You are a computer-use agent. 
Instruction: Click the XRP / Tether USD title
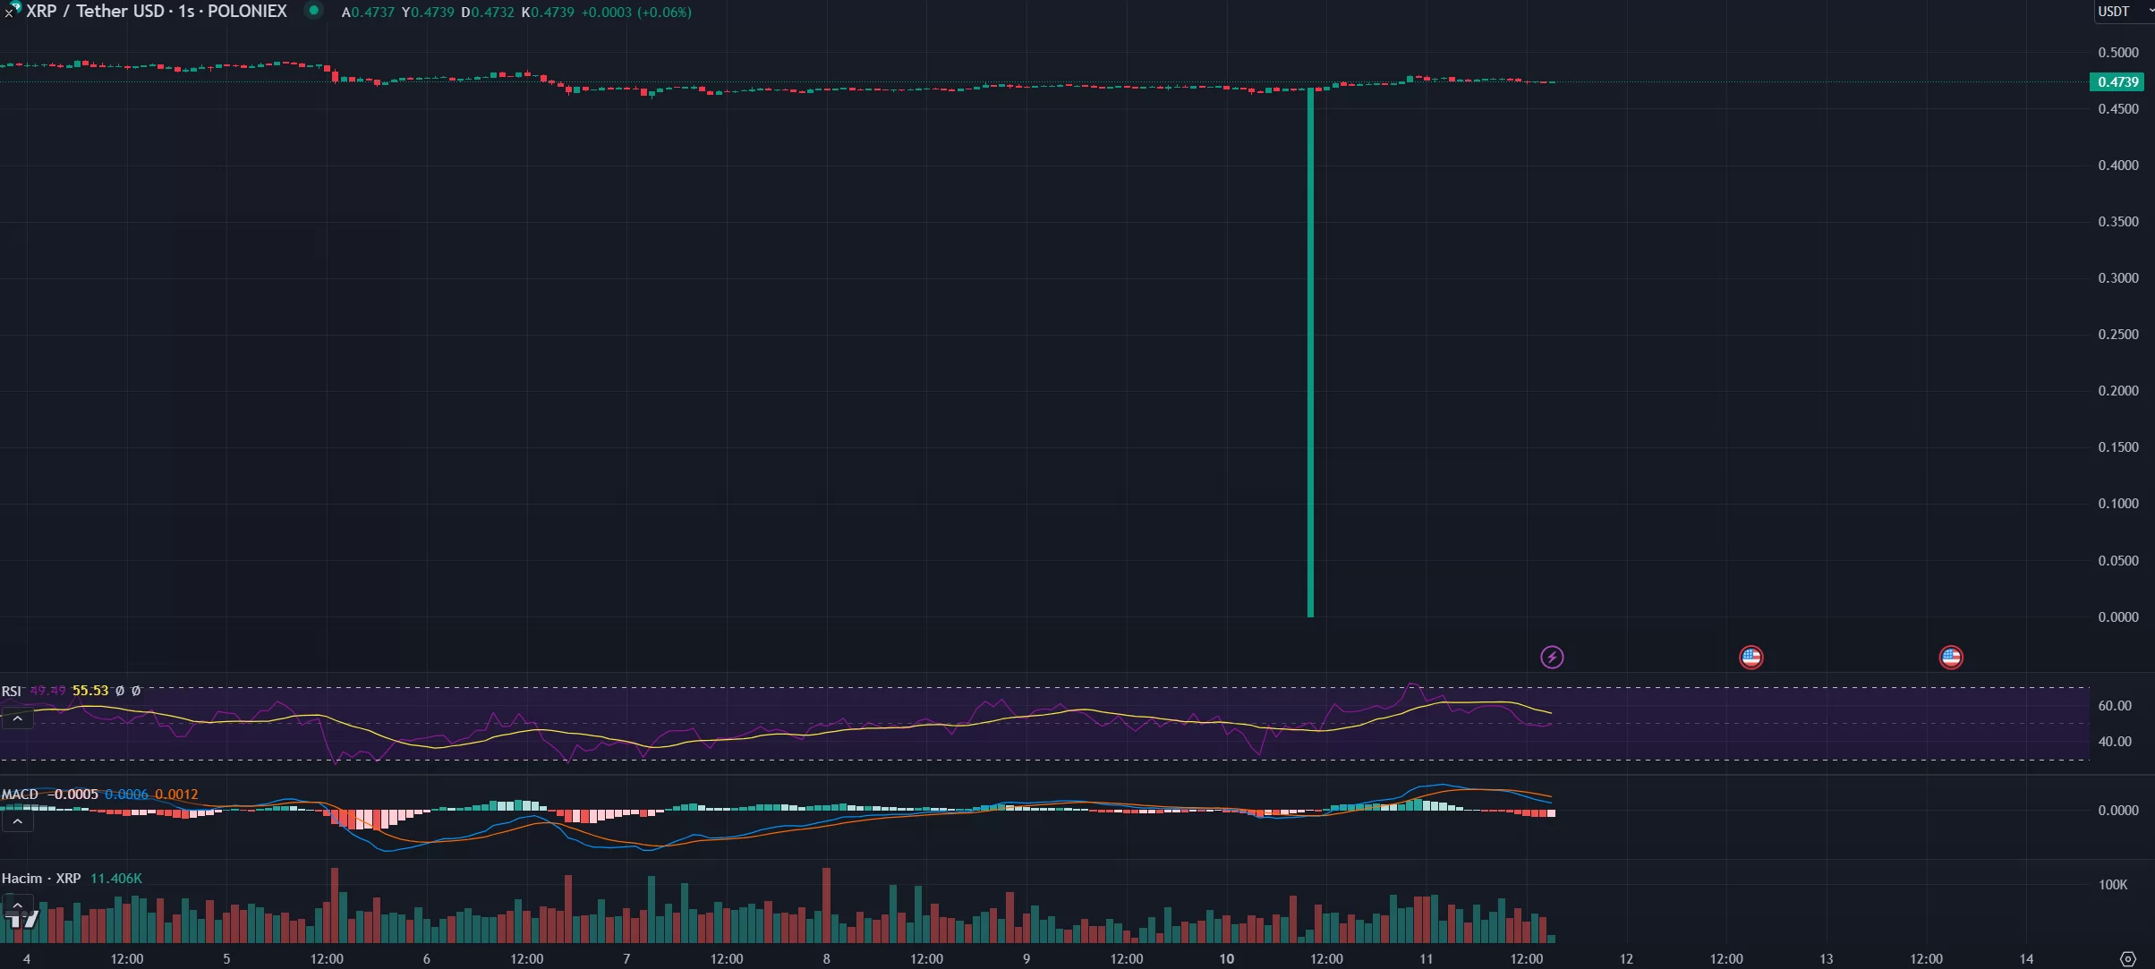pyautogui.click(x=95, y=12)
